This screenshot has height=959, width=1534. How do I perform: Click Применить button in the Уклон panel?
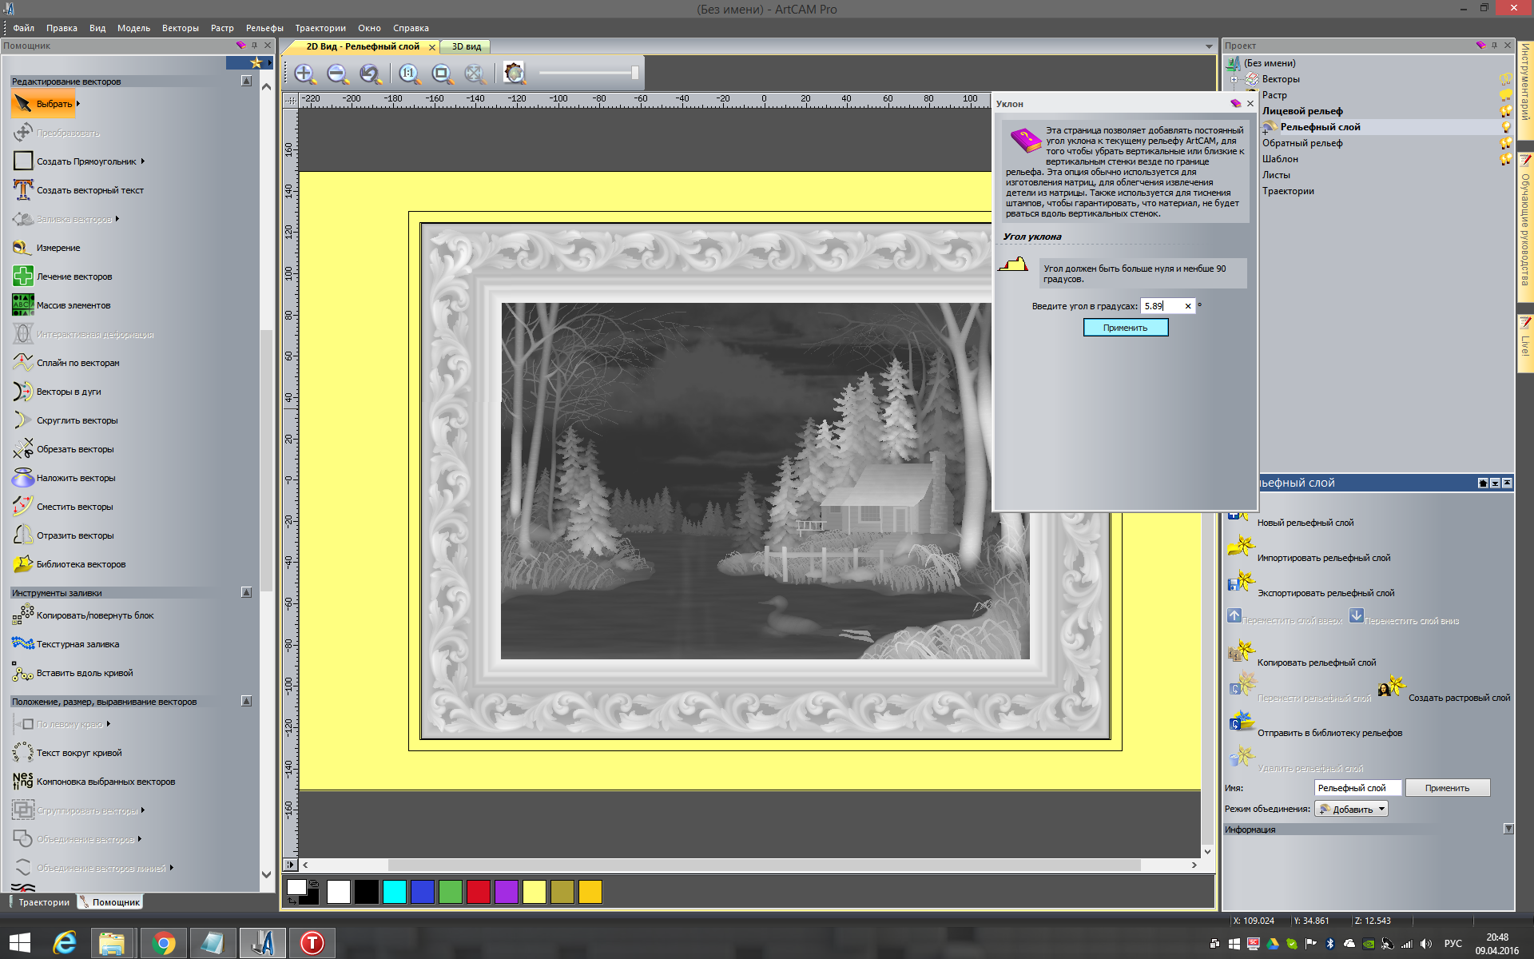tap(1125, 328)
